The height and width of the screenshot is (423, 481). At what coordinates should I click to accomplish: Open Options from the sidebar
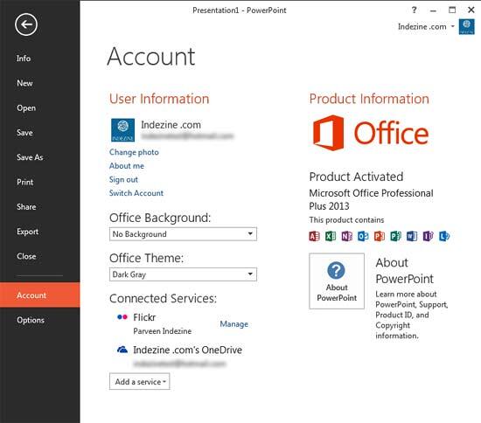(31, 320)
